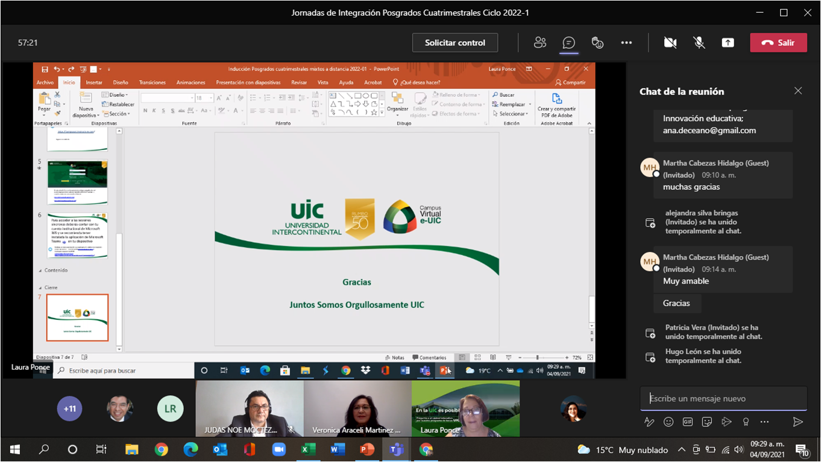Open the Sección dropdown in Diapositivas group
Screen dimensions: 821x462
[x=115, y=114]
